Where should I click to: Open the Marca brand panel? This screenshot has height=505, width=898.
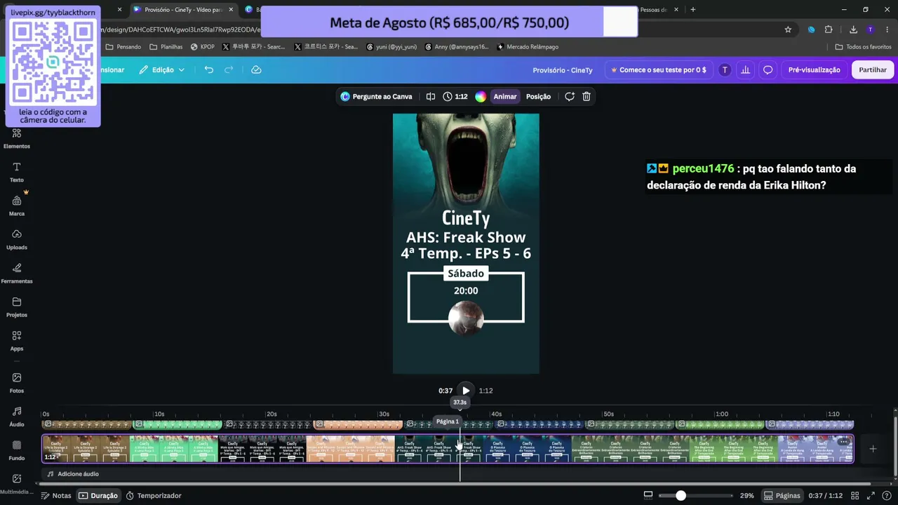17,206
